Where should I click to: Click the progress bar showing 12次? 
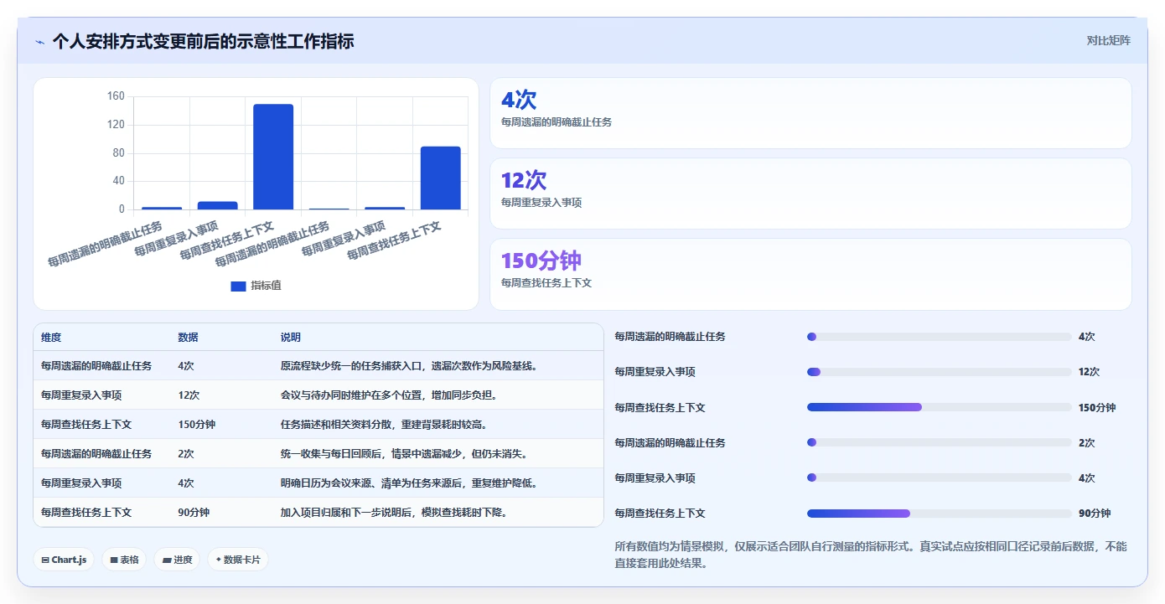(939, 372)
